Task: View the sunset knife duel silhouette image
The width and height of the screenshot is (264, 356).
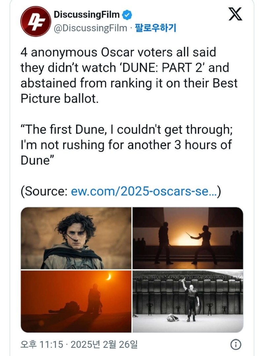Action: (188, 238)
